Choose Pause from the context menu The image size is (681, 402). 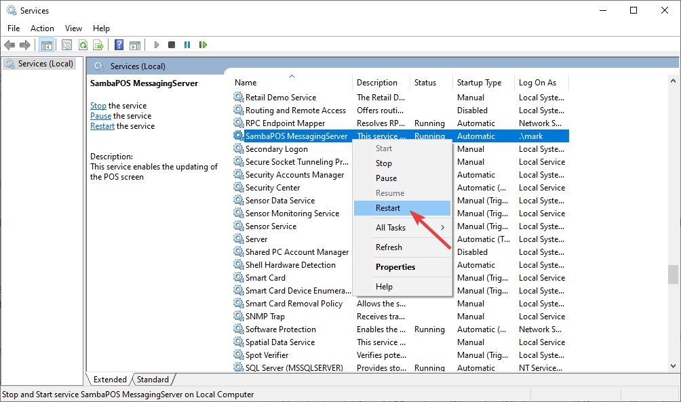(x=402, y=178)
